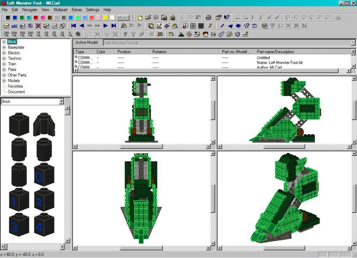The image size is (357, 258).
Task: Jump to first step with skip-back arrow
Action: 74,26
